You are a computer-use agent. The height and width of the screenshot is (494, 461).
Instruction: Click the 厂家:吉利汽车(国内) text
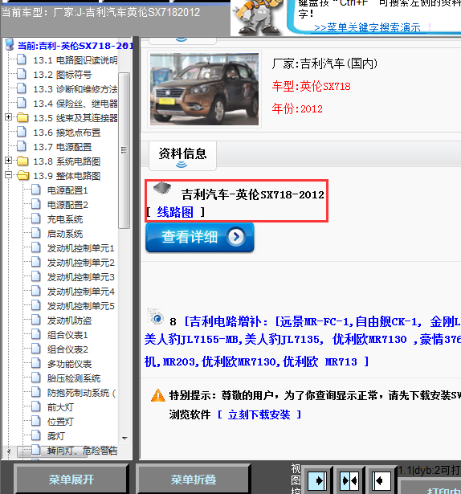coord(324,64)
